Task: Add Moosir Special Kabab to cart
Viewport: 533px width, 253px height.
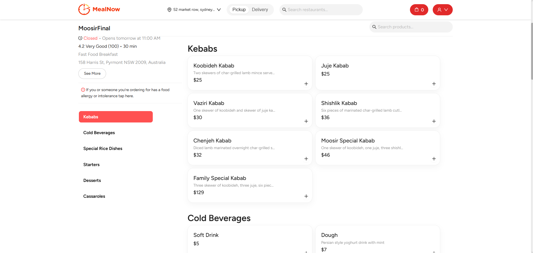Action: pyautogui.click(x=434, y=159)
